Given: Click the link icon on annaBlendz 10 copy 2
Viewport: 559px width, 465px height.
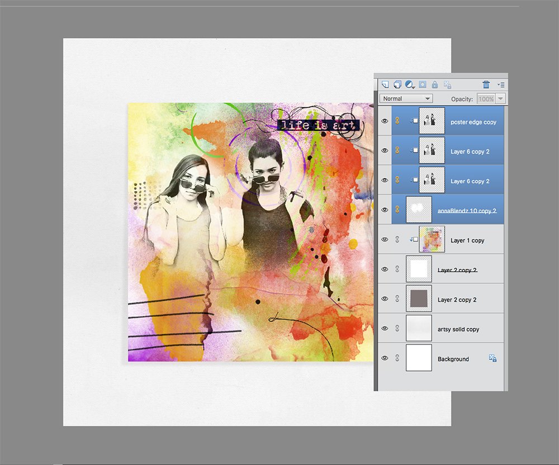Looking at the screenshot, I should click(x=397, y=210).
